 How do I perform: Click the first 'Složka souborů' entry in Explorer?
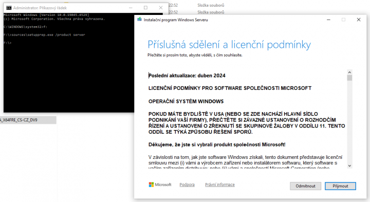pyautogui.click(x=211, y=5)
